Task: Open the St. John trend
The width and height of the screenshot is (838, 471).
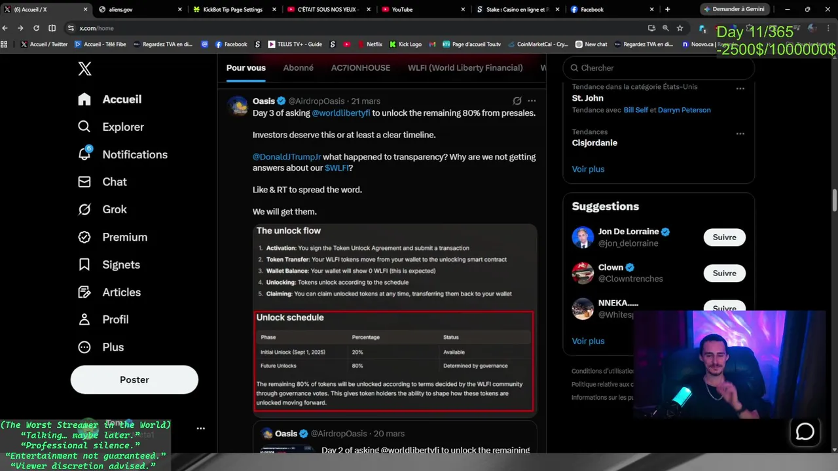Action: click(x=587, y=98)
